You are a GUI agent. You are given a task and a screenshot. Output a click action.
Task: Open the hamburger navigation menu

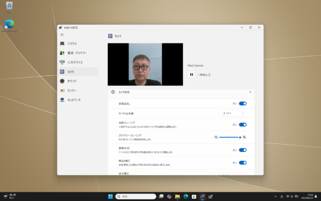(x=62, y=35)
